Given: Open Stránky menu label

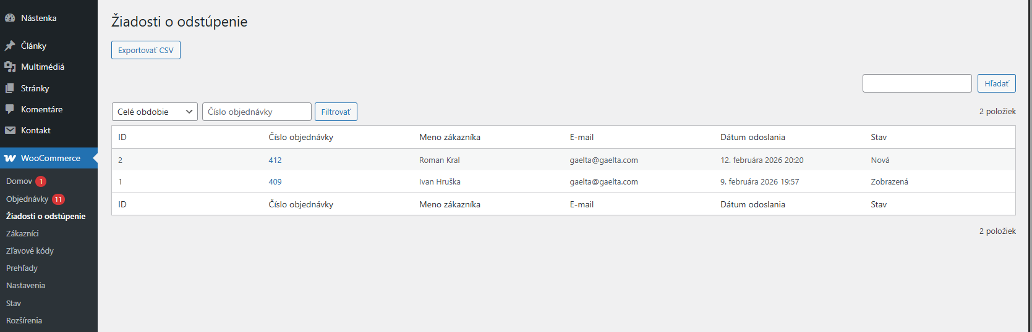Looking at the screenshot, I should pyautogui.click(x=35, y=88).
